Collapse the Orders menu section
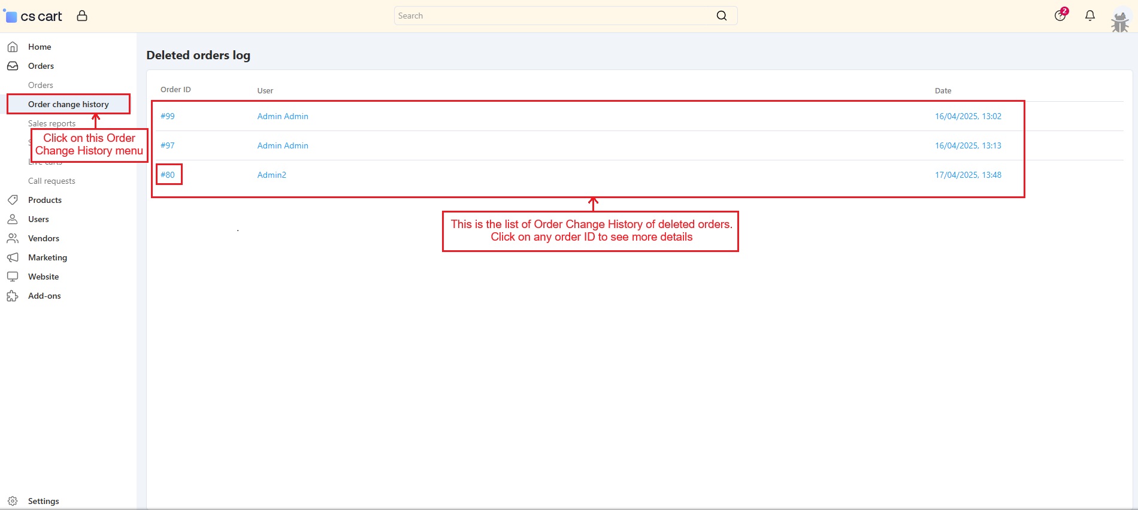Image resolution: width=1138 pixels, height=510 pixels. pyautogui.click(x=41, y=66)
